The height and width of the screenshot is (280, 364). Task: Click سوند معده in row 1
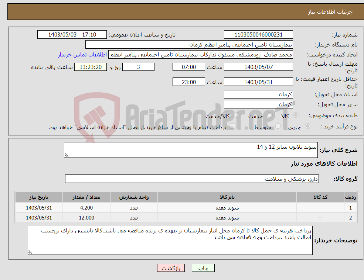tap(227, 208)
